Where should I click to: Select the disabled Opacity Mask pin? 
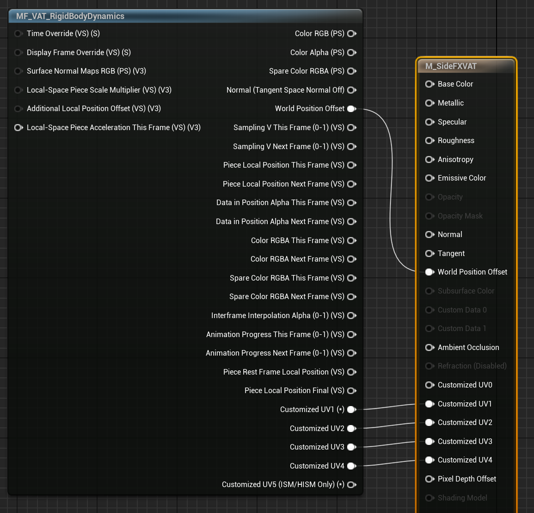coord(430,216)
